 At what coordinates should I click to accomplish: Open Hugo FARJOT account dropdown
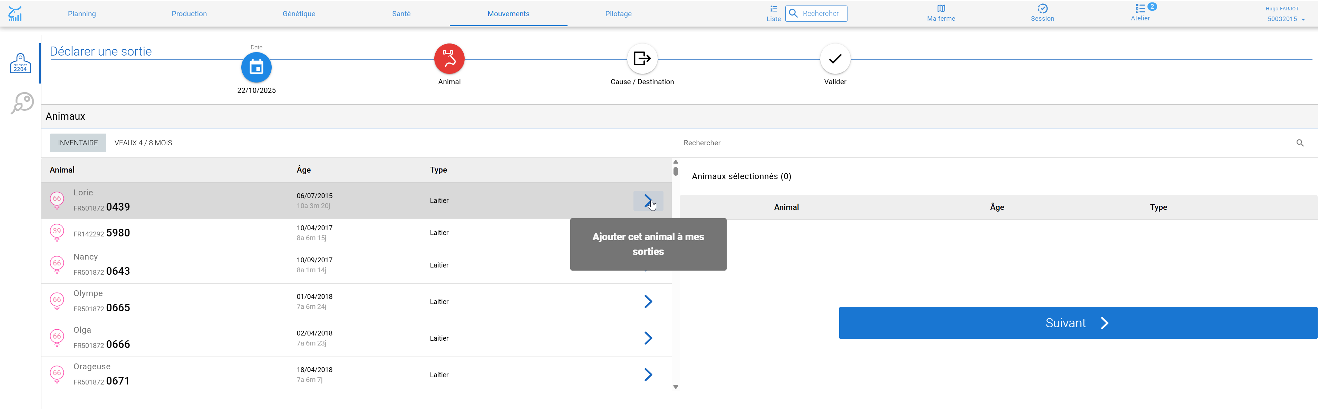click(1285, 14)
